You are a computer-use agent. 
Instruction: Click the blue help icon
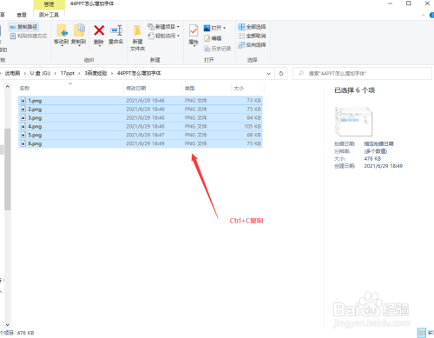pos(431,15)
